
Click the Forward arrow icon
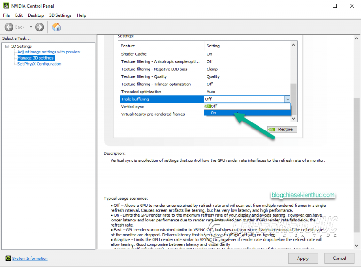tap(39, 27)
